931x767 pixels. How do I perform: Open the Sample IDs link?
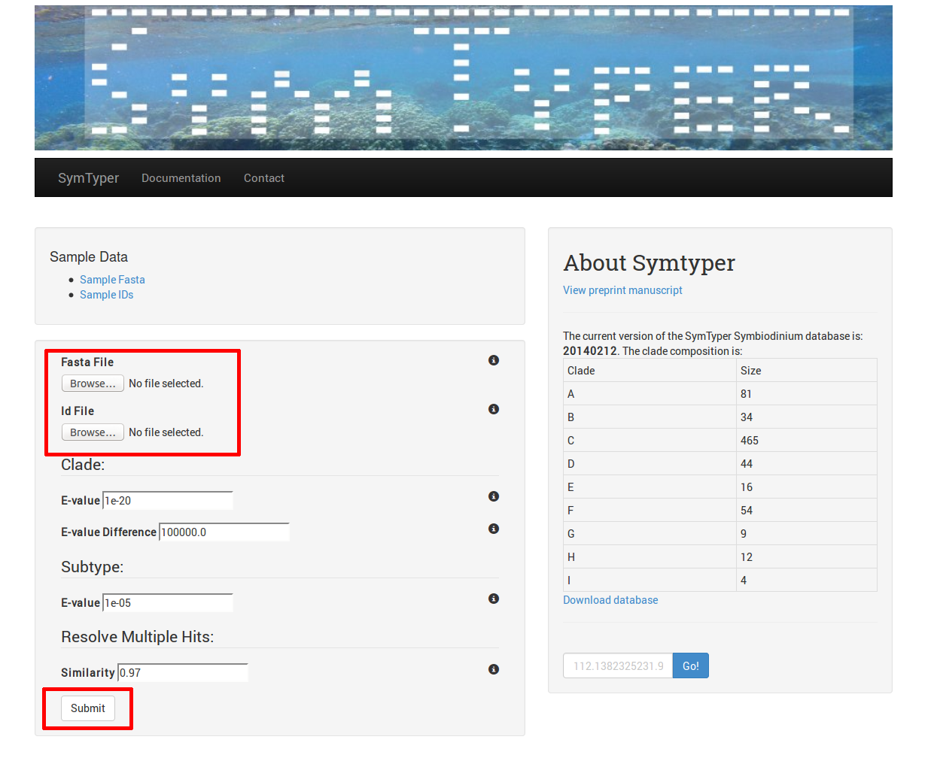[x=106, y=295]
